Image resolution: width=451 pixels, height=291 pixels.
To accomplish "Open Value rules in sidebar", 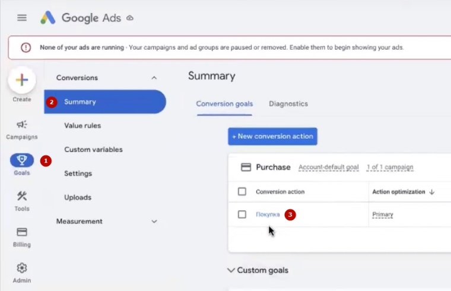I will (x=82, y=126).
